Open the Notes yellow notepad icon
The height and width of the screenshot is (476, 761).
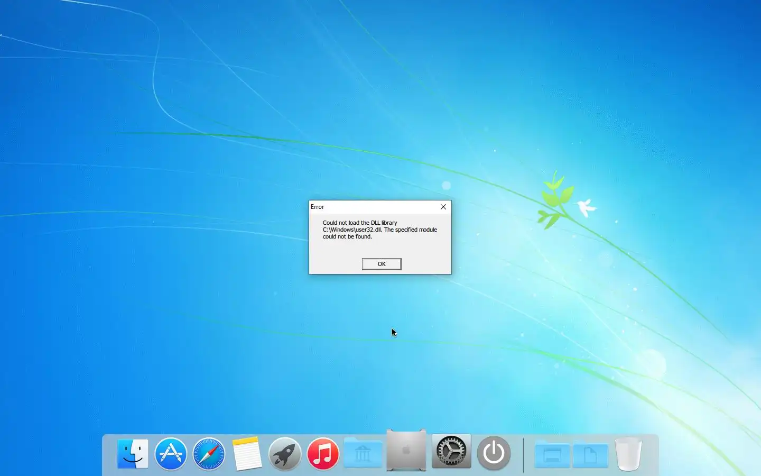(247, 453)
